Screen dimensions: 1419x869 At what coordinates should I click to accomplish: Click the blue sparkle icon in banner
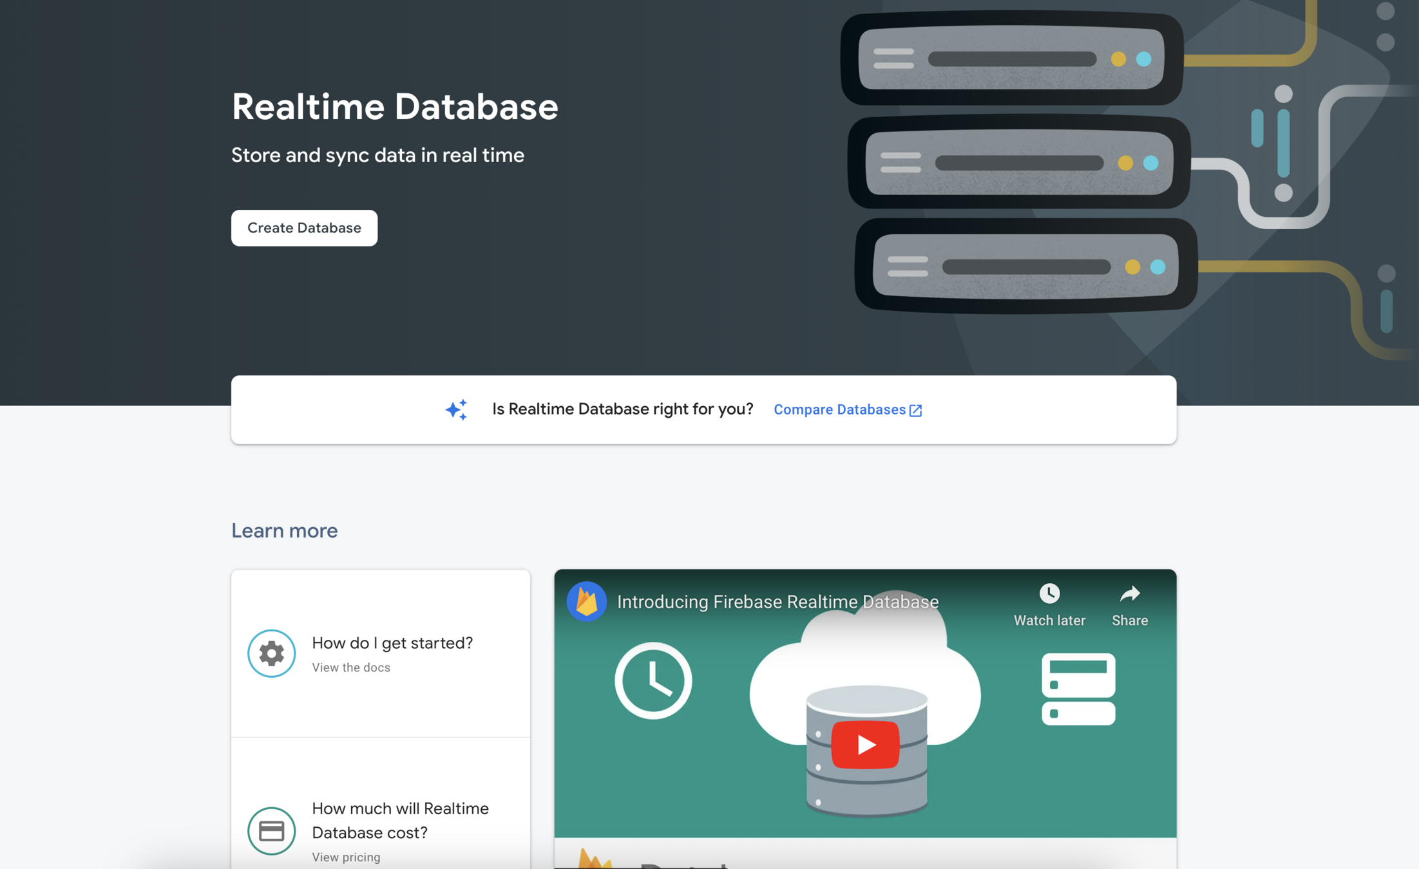point(456,409)
